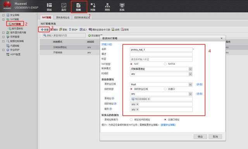Click the help icon beside 目的地址 label

point(115,103)
